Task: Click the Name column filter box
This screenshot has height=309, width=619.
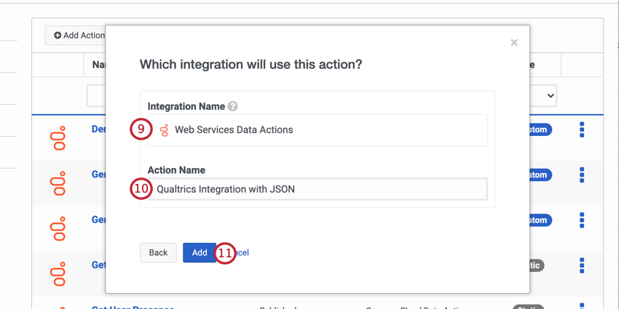Action: click(96, 95)
